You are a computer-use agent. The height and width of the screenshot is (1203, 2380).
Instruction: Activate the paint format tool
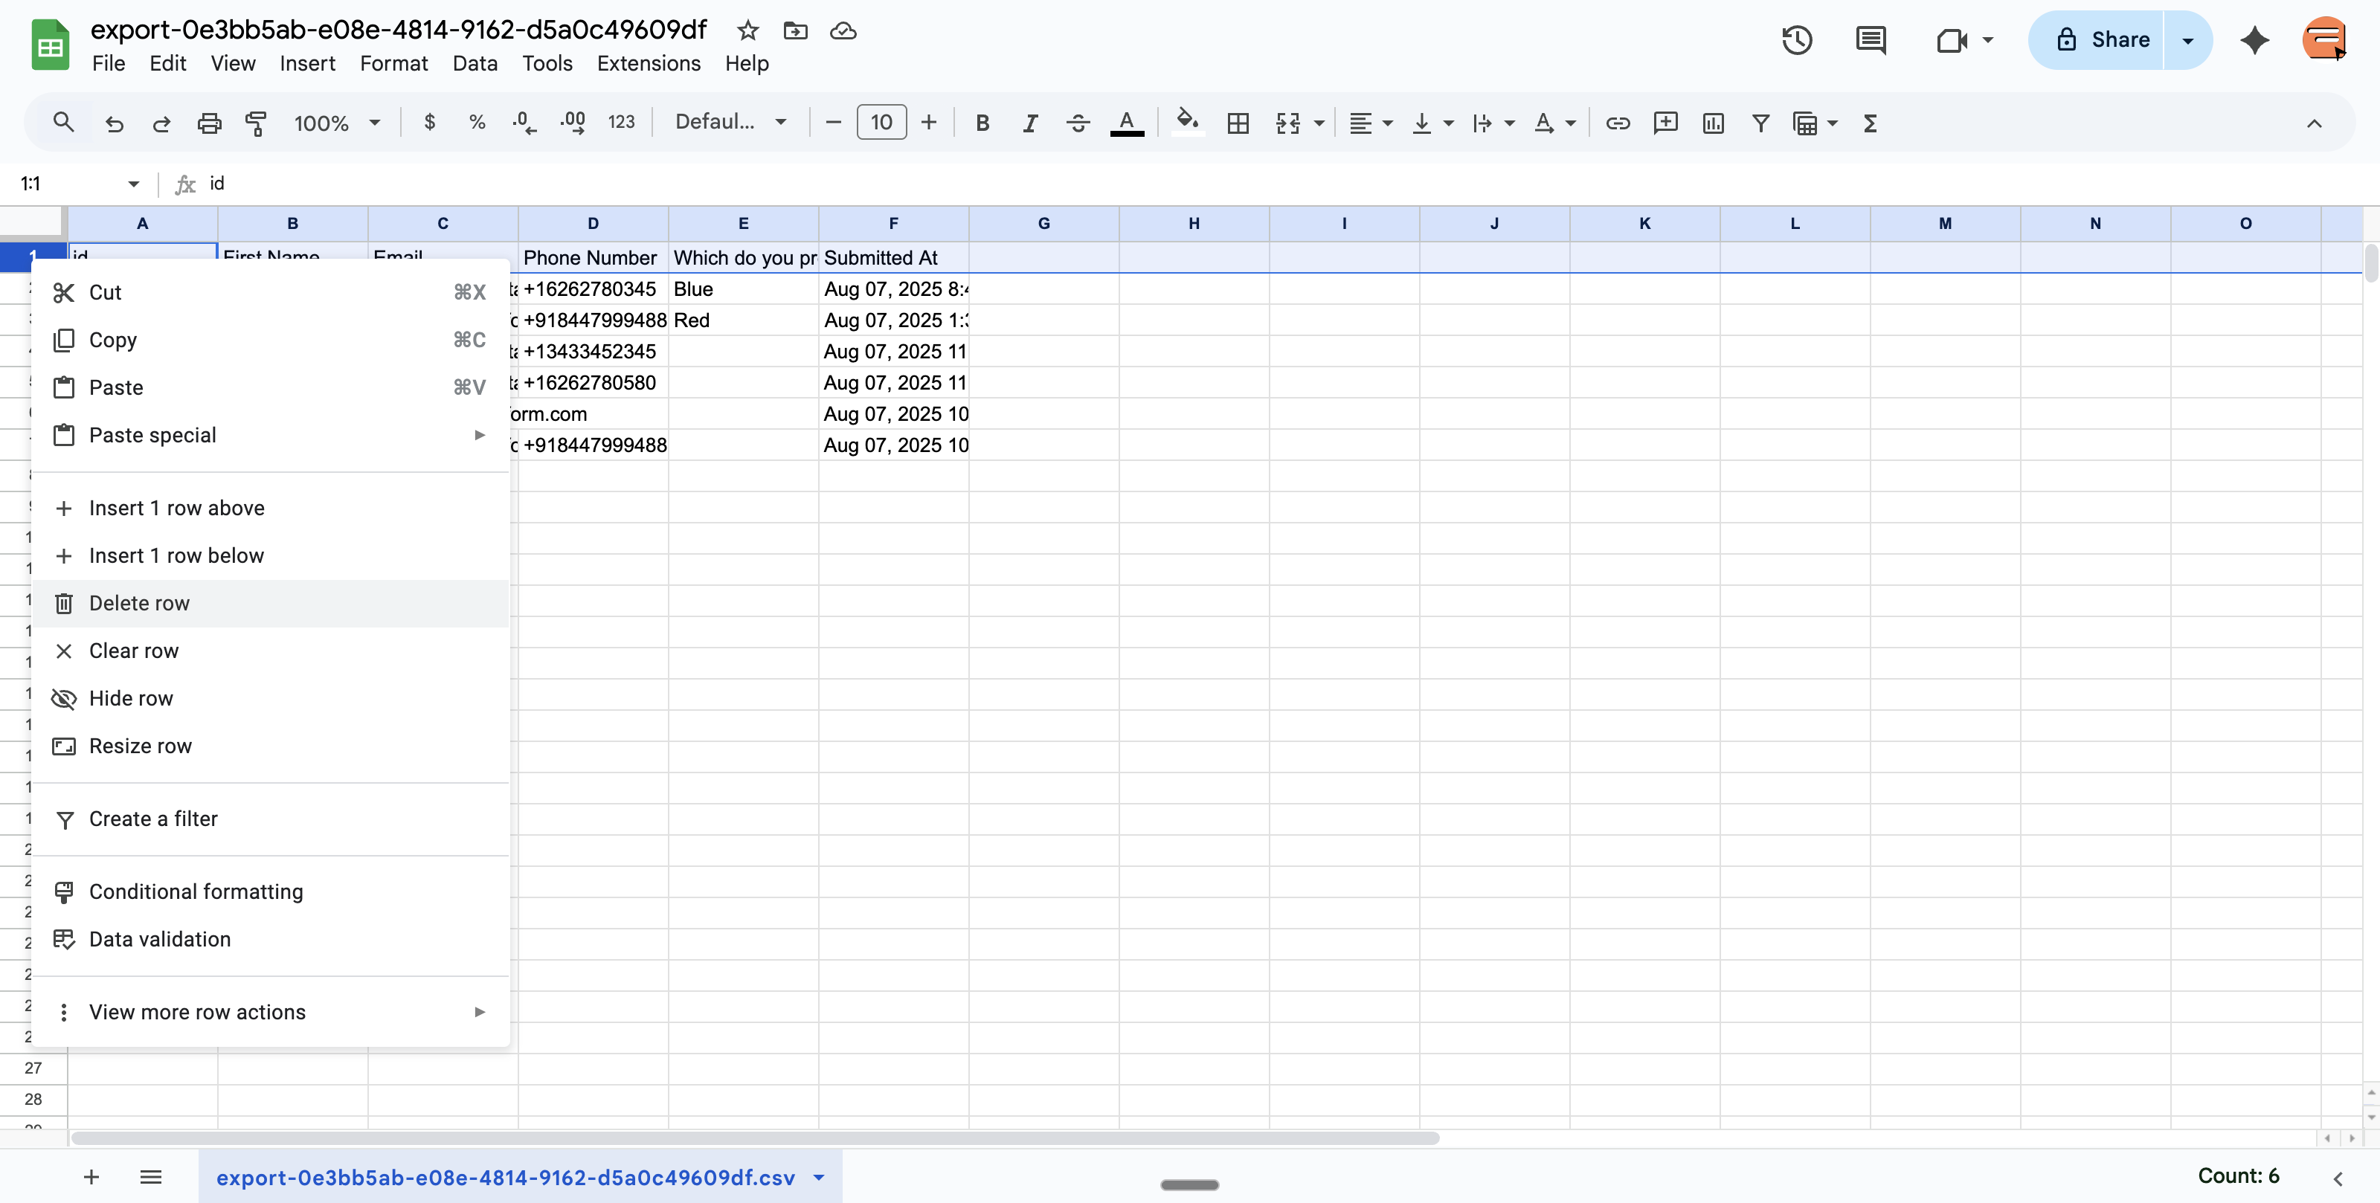(256, 123)
